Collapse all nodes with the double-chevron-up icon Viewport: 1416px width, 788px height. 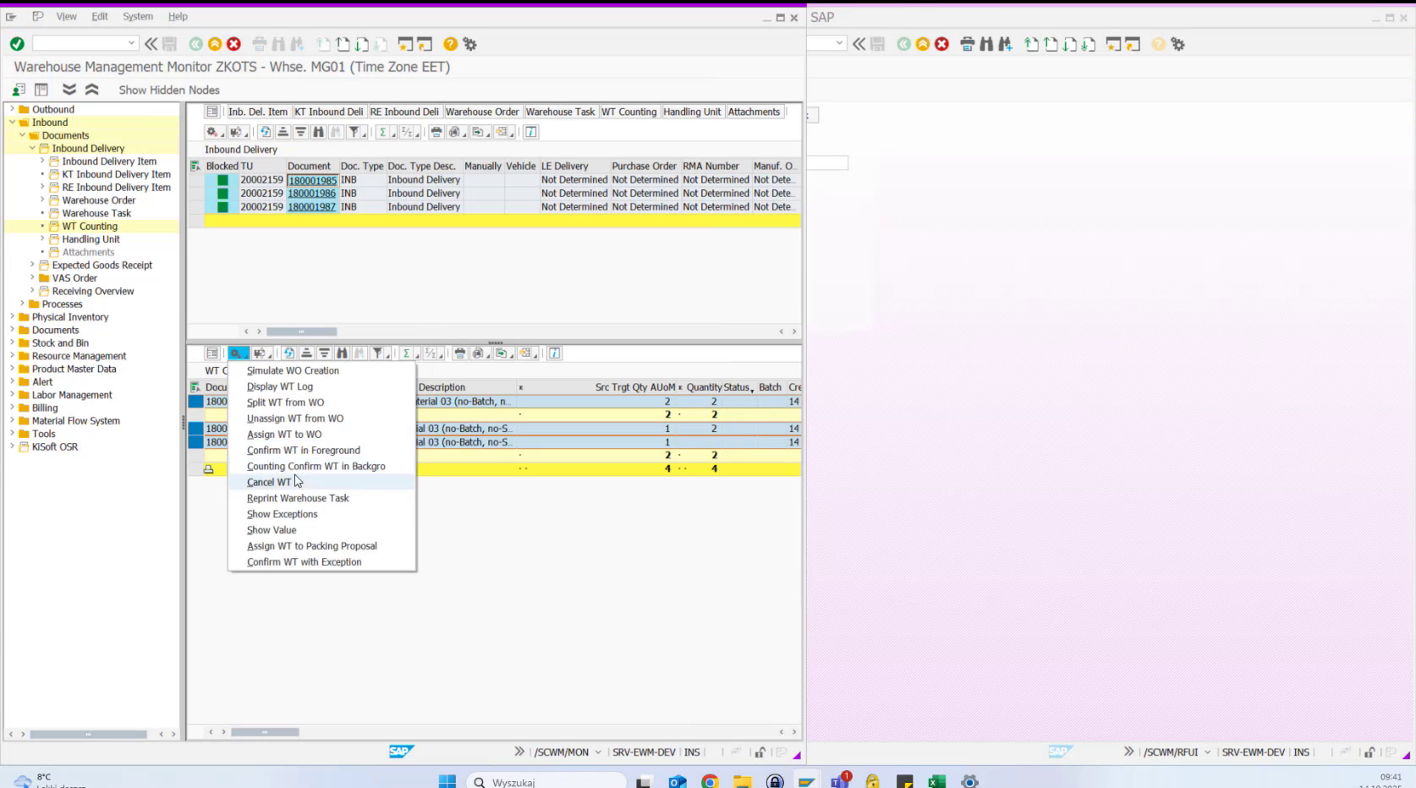91,89
